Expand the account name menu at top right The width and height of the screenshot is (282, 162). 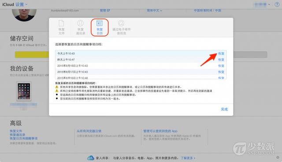click(x=262, y=4)
